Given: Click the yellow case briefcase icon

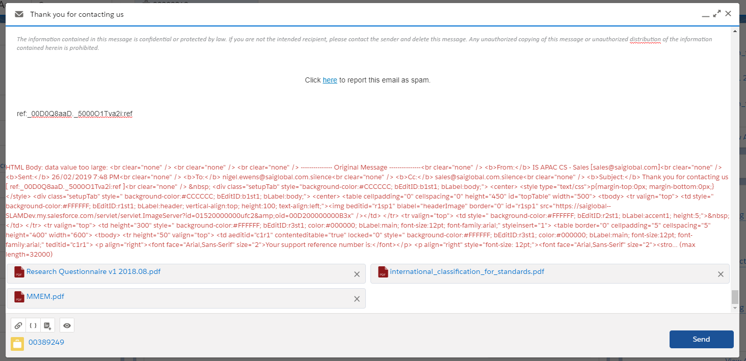Looking at the screenshot, I should click(x=17, y=343).
